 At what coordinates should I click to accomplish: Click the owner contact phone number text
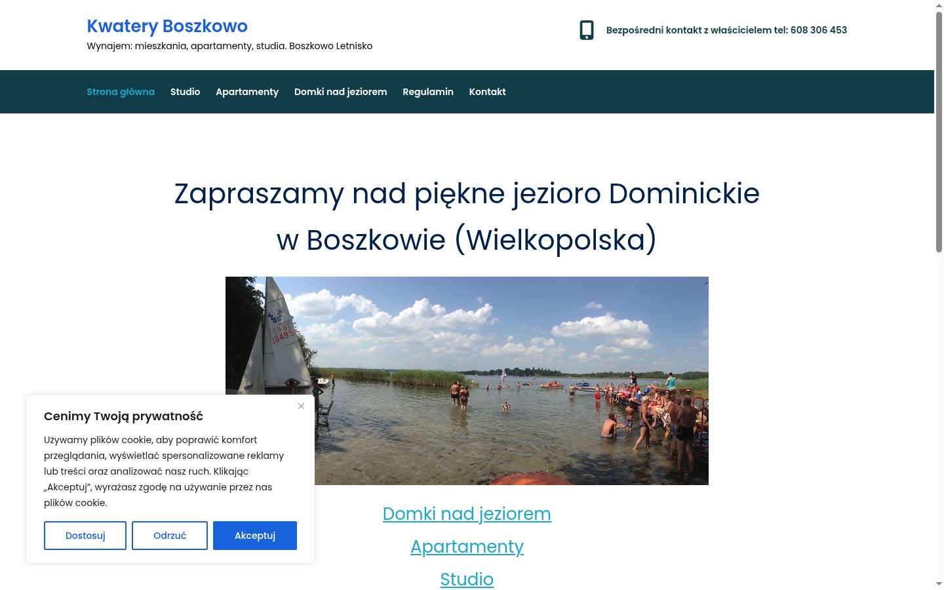(726, 30)
